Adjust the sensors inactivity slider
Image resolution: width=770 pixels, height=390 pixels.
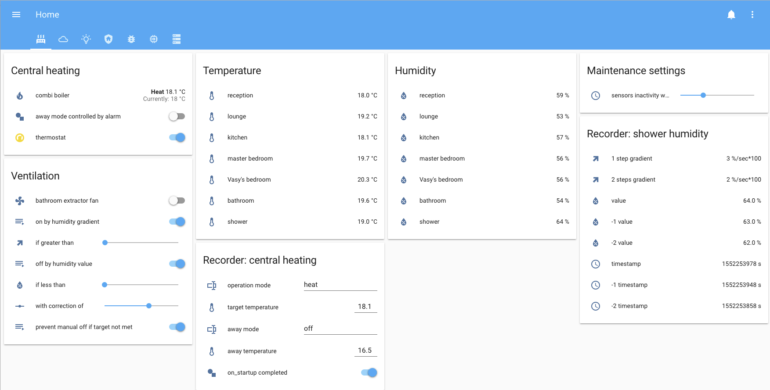coord(703,95)
